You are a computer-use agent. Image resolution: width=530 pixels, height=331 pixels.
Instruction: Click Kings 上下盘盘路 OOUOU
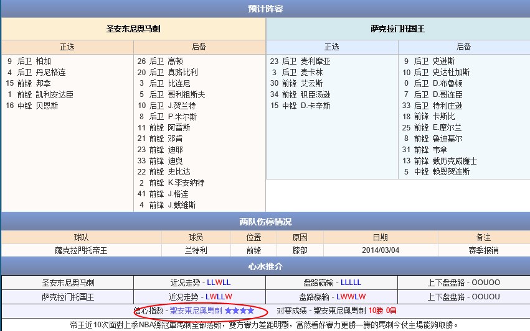coord(486,297)
